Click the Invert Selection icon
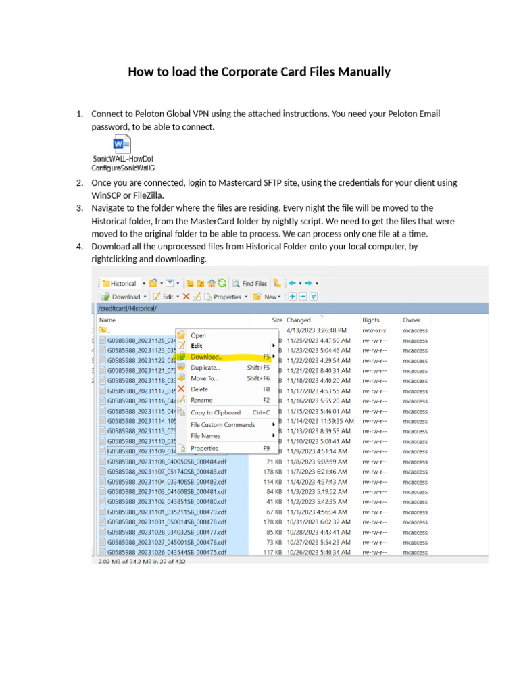 click(314, 297)
